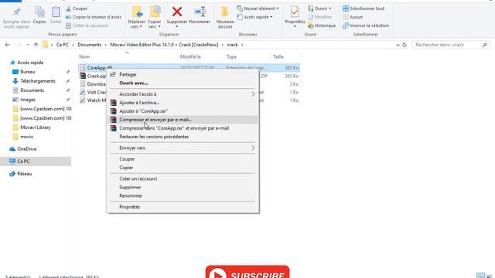Expand Accorder l'accès à submenu
495x278 pixels.
tap(183, 94)
